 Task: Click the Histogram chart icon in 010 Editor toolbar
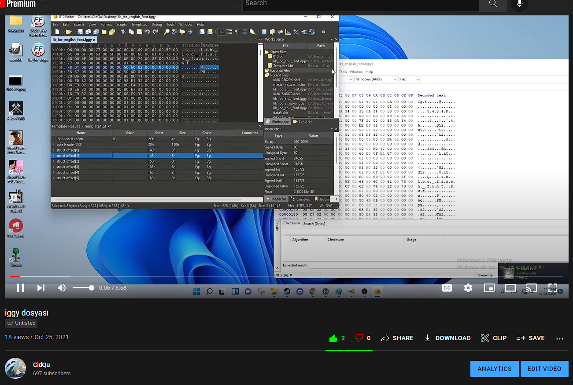(x=288, y=32)
